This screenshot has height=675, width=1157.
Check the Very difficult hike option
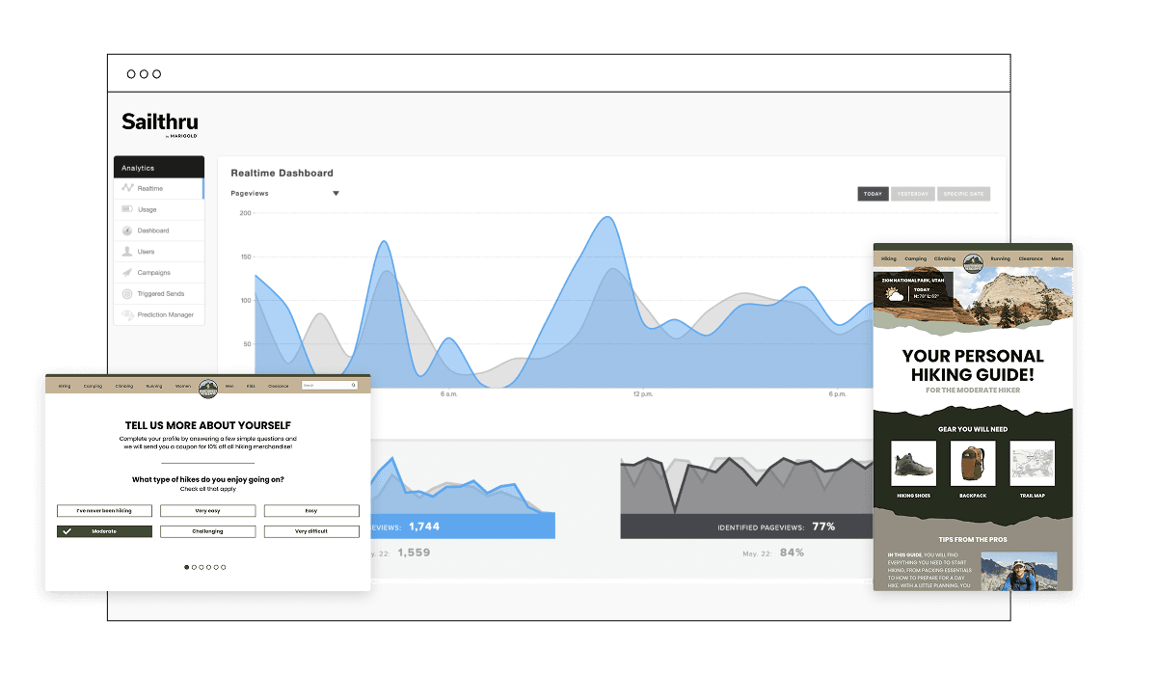pyautogui.click(x=311, y=531)
